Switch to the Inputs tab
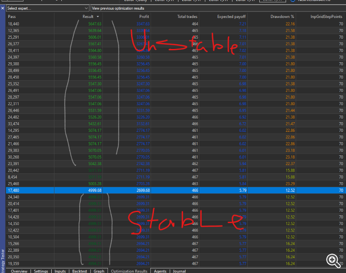This screenshot has width=346, height=273. pos(60,271)
